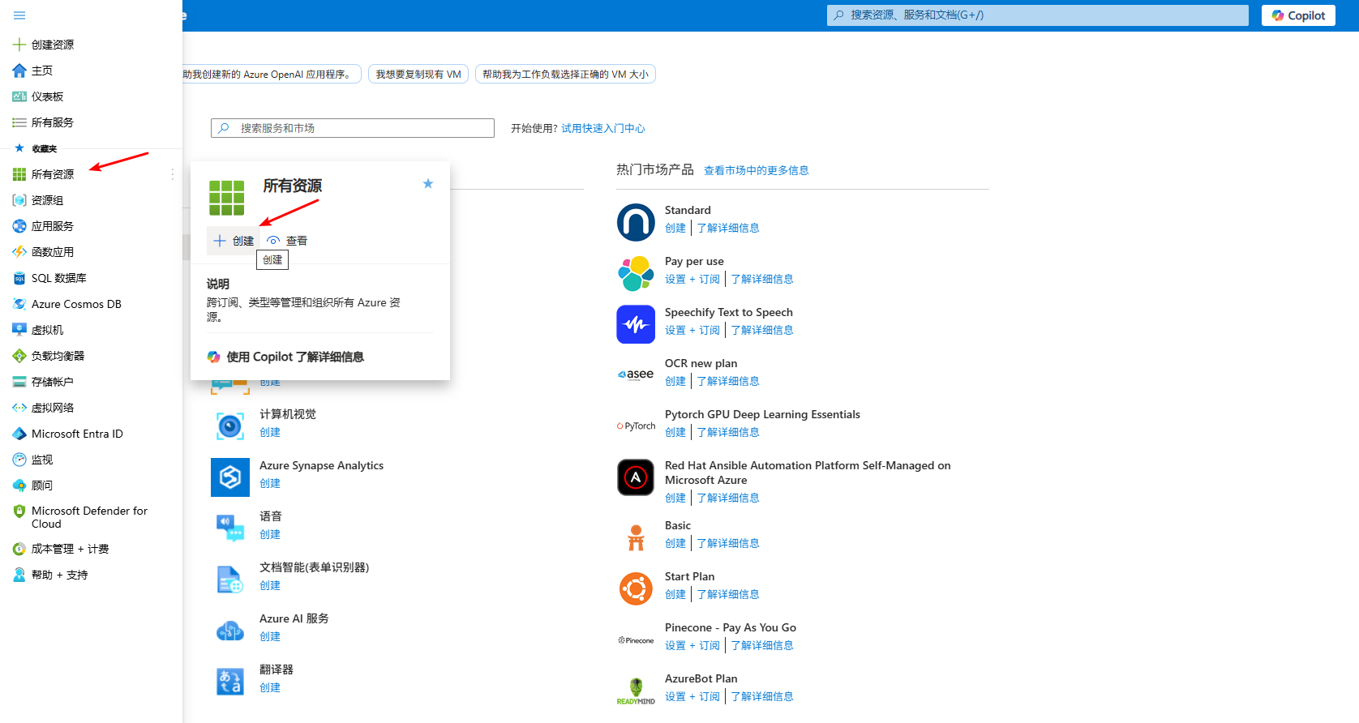This screenshot has width=1359, height=723.
Task: Click the Resource groups cube icon
Action: [x=19, y=200]
